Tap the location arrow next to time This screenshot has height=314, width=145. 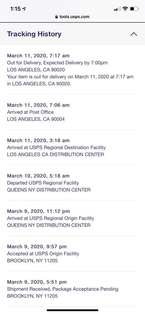pyautogui.click(x=24, y=9)
